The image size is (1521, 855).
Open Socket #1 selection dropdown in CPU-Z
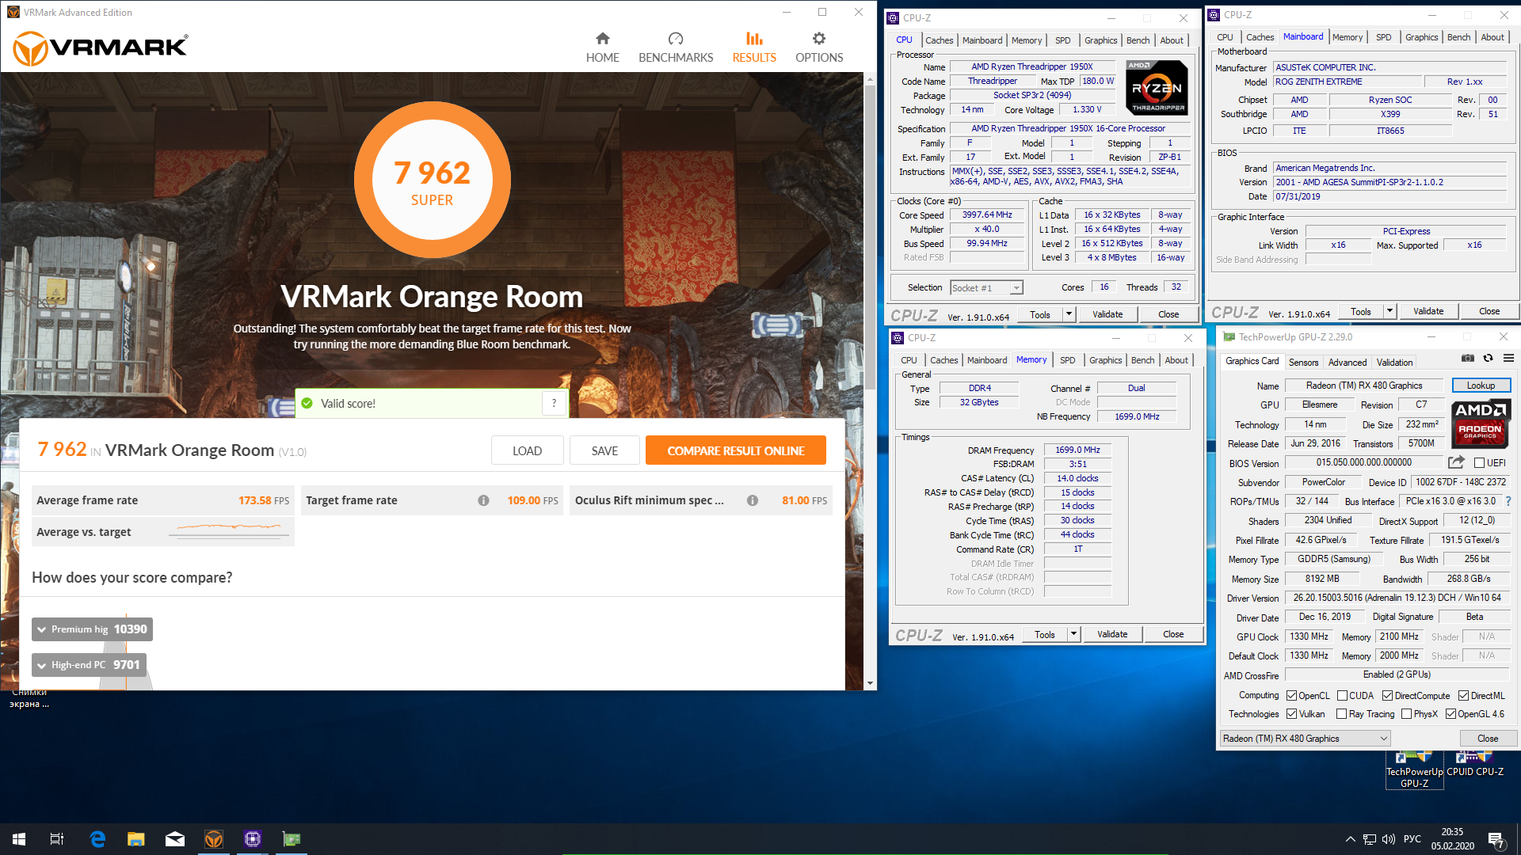tap(987, 288)
